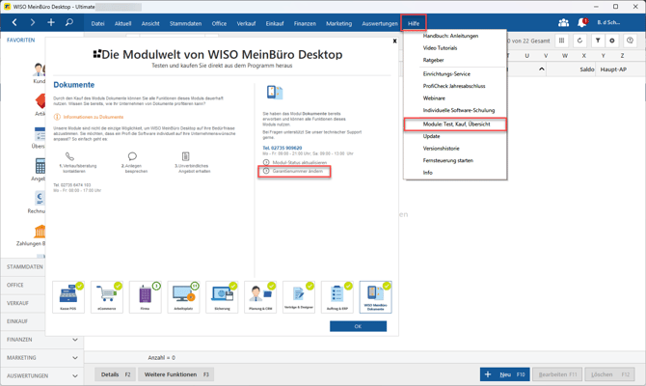The width and height of the screenshot is (646, 386).
Task: Open the Stammdaten menu
Action: click(x=185, y=23)
